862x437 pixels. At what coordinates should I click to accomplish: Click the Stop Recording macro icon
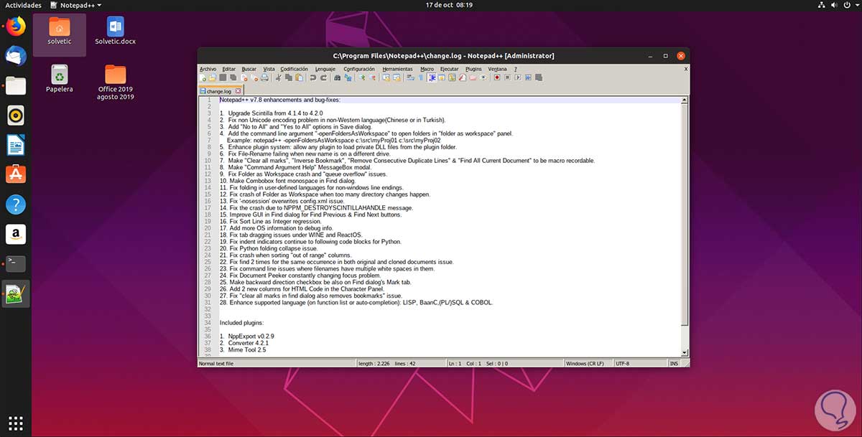tap(507, 77)
